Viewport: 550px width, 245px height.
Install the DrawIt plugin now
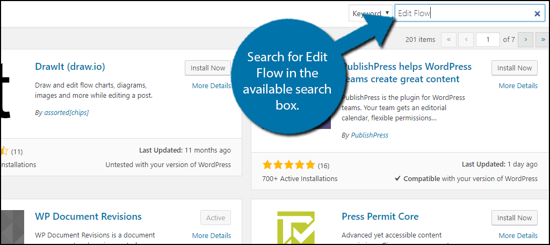click(x=208, y=68)
